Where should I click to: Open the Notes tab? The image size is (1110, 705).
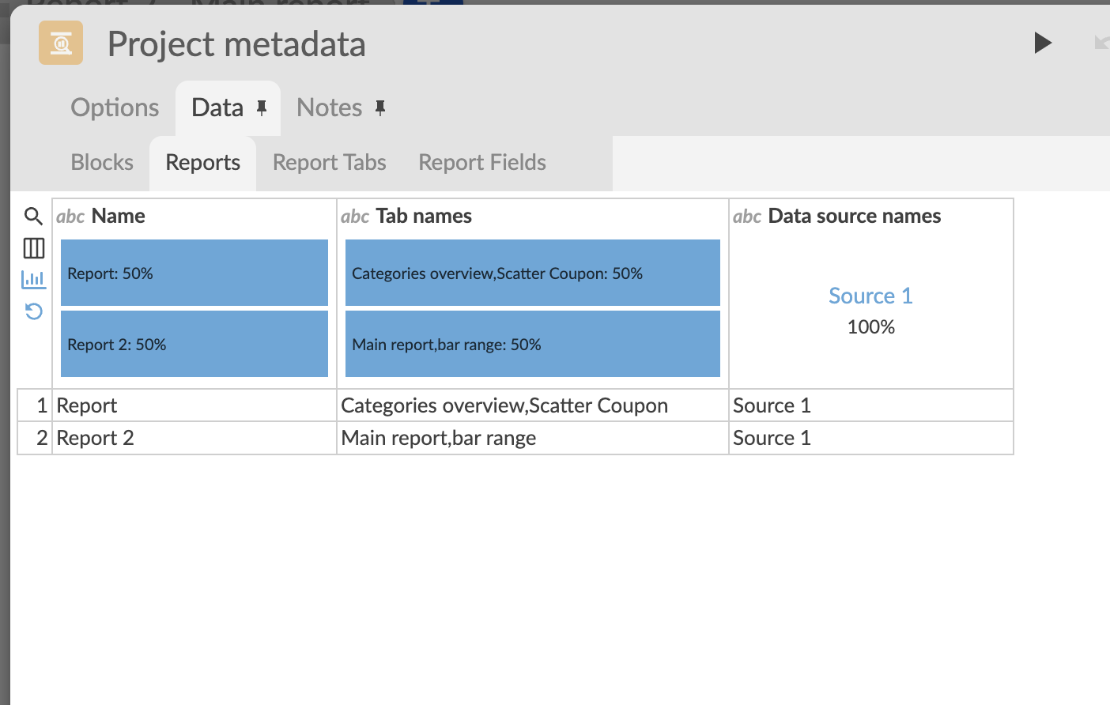(330, 107)
